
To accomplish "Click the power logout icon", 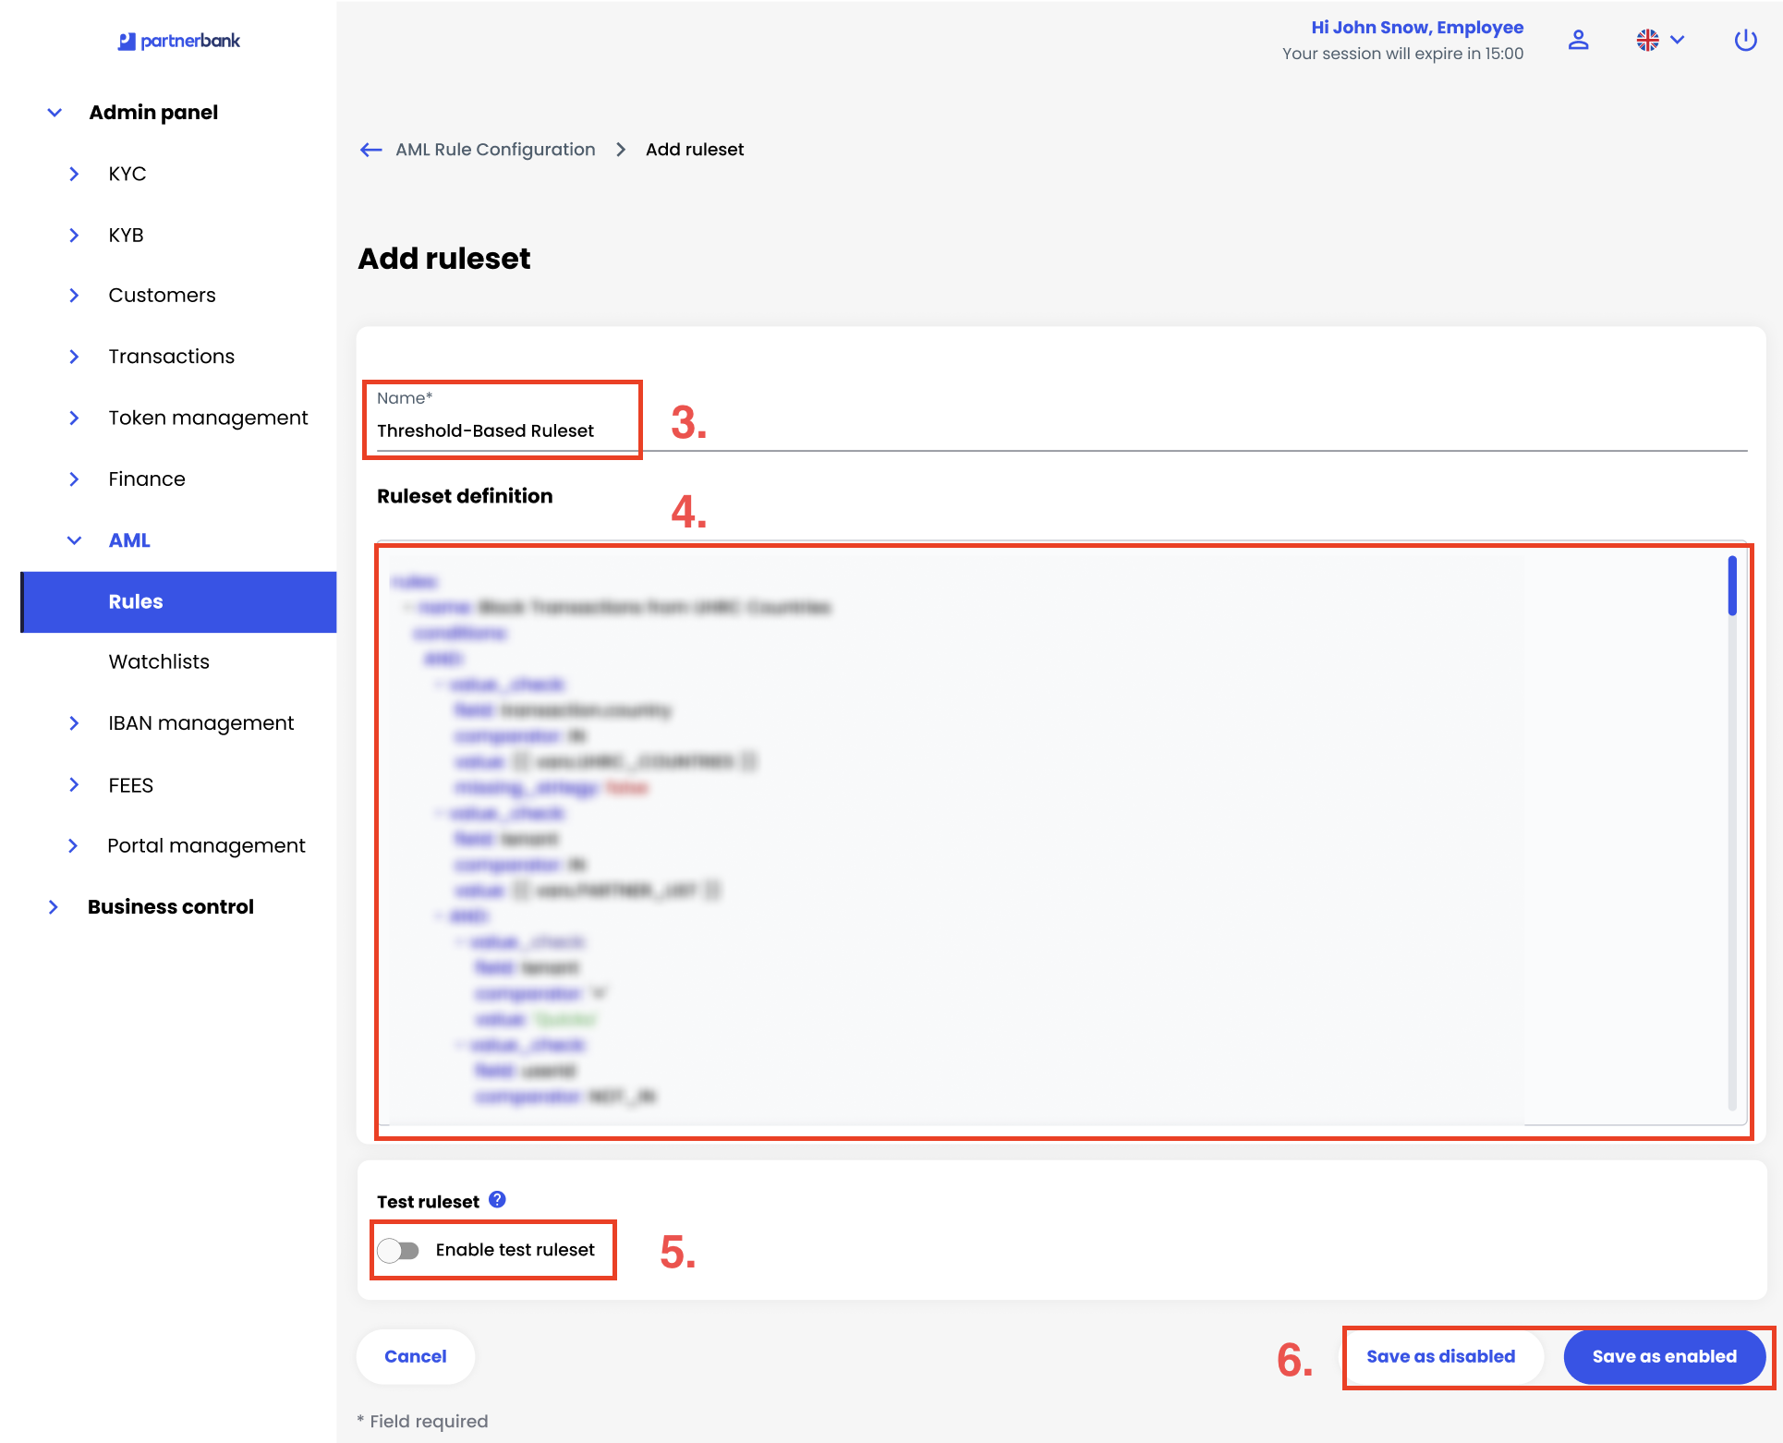I will [1744, 40].
